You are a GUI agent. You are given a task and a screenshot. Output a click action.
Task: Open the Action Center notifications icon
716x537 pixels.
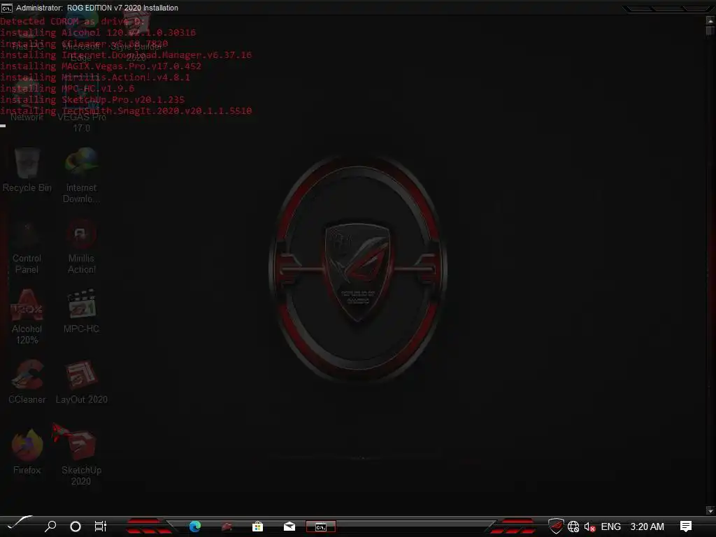[686, 527]
